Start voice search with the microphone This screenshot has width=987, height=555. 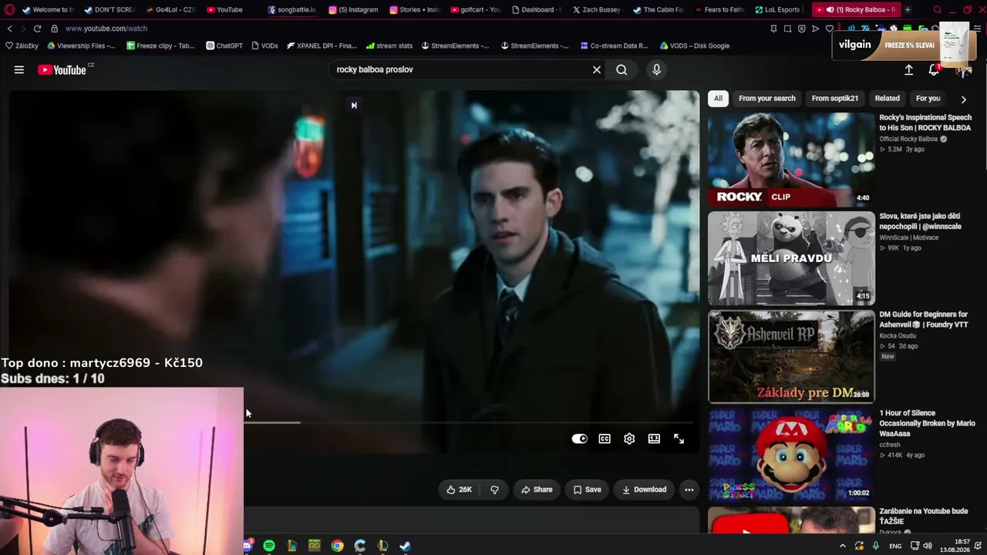656,69
